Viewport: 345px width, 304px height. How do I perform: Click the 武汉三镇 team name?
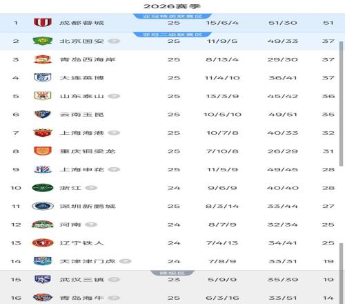(x=82, y=280)
